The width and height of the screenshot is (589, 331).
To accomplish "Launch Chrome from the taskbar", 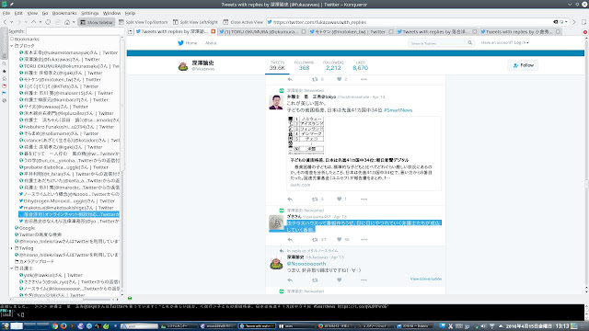I will 55,326.
